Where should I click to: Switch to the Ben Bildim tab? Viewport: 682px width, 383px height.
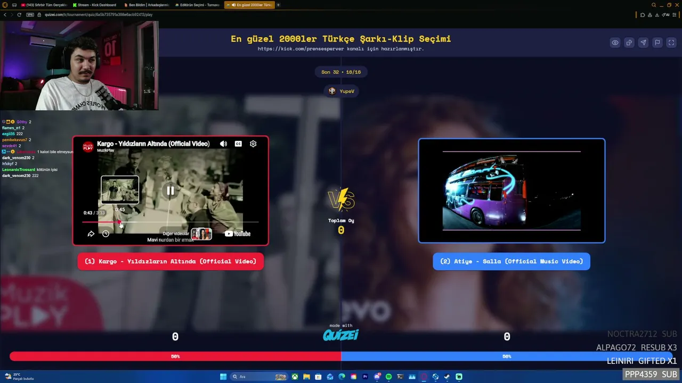(x=146, y=5)
